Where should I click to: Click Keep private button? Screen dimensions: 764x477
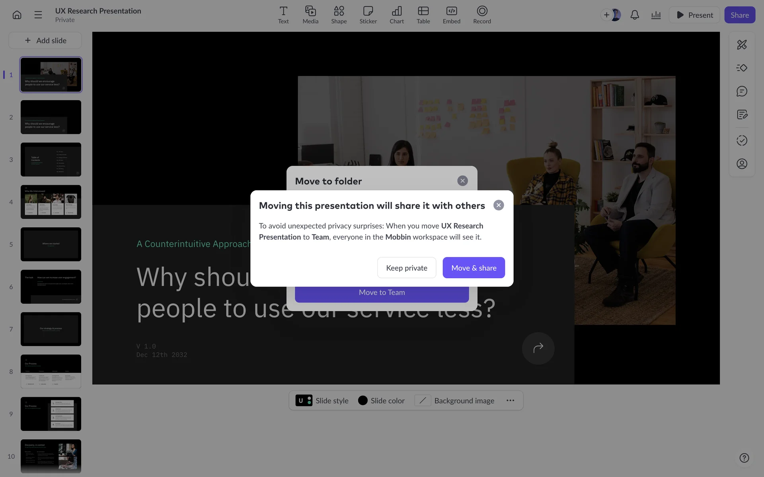tap(406, 268)
